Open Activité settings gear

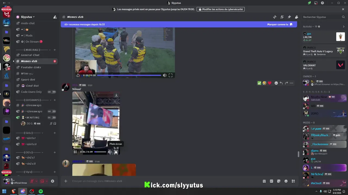pos(319,27)
